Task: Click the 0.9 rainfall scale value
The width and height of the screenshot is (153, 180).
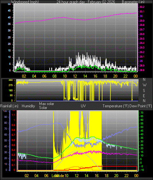Action: [x=13, y=125]
